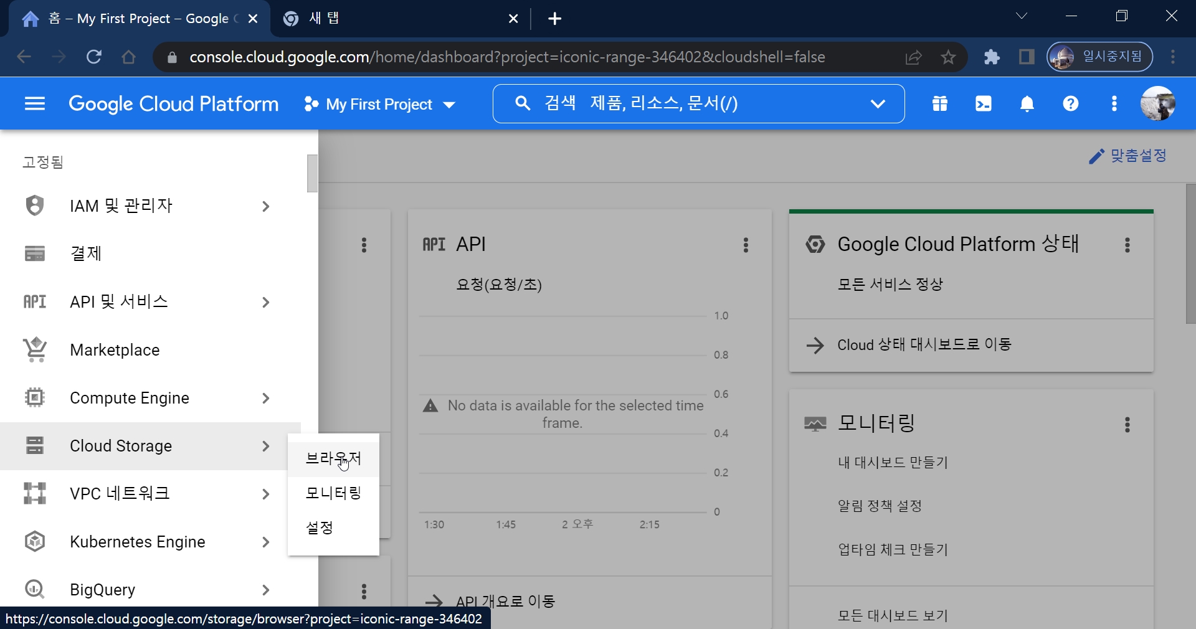Click the VPC 네트워크 sidebar icon

(34, 493)
